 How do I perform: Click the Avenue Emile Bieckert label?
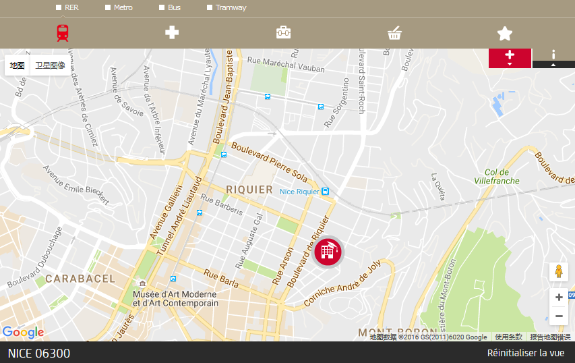(76, 185)
